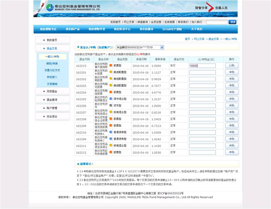Expand the 定投基金 sidebar section

point(53,91)
